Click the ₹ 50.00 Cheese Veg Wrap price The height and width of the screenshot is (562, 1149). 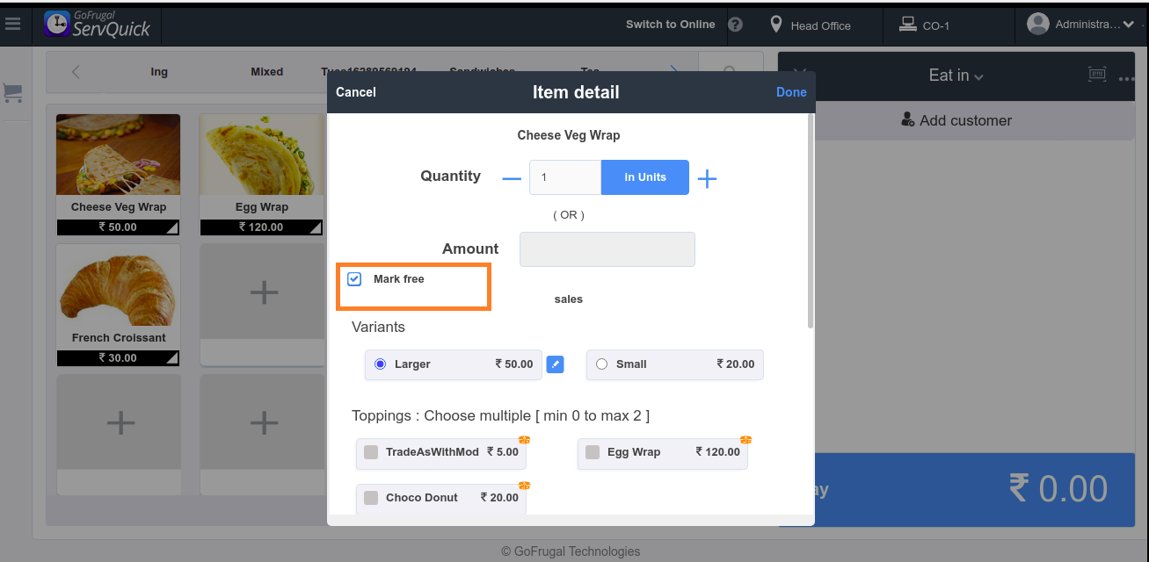tap(118, 227)
